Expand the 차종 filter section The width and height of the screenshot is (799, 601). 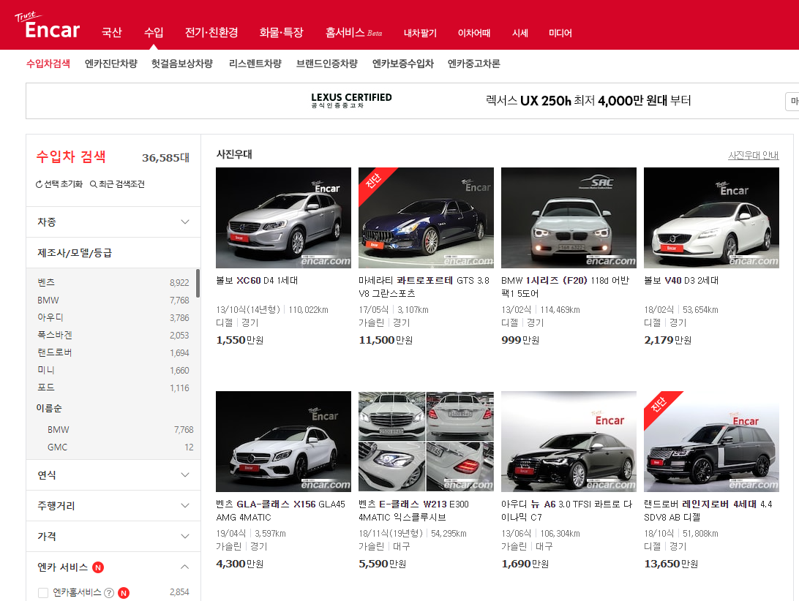(113, 222)
